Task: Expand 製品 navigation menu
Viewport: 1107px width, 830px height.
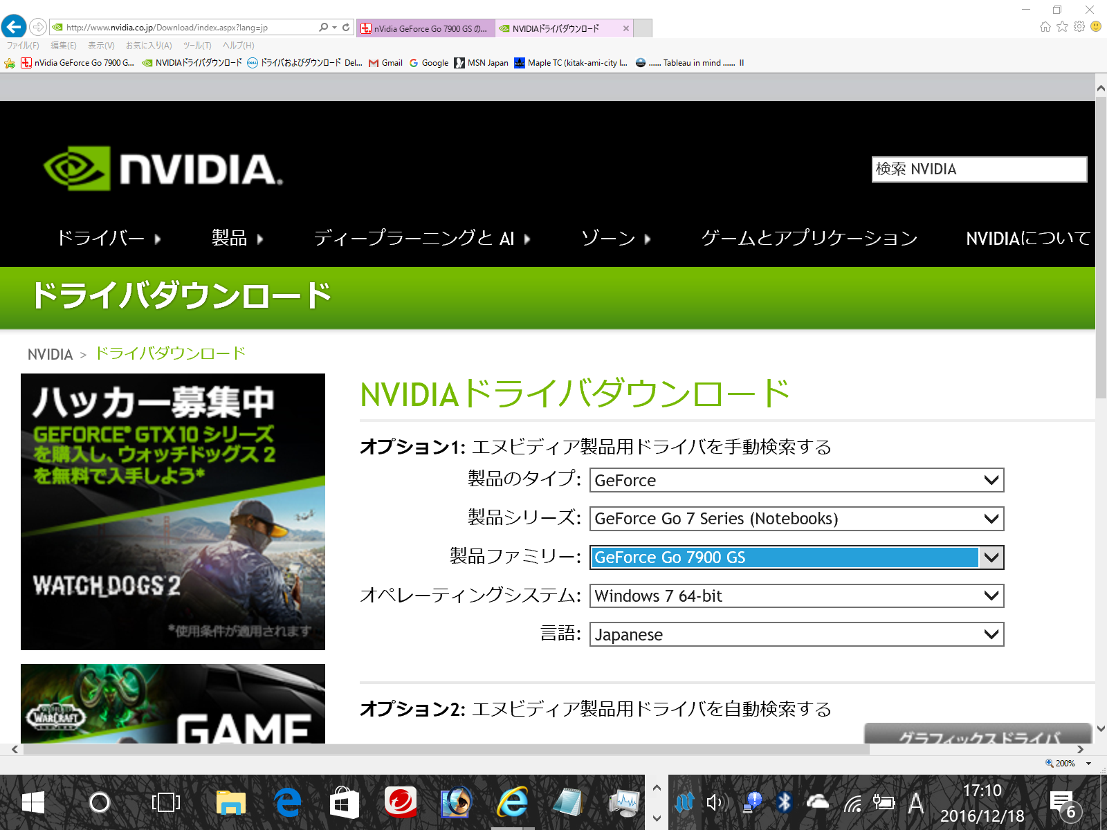Action: [x=237, y=238]
